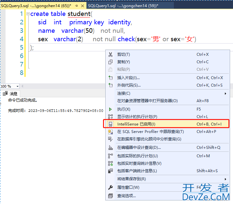Click the IntelliSense enabled icon
Screen dimensions: 233x204
(110, 124)
